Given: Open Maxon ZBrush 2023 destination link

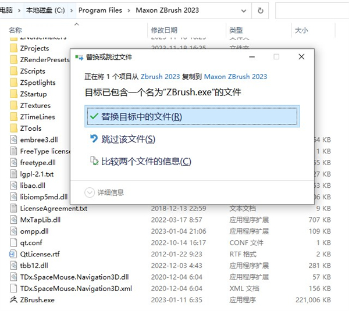Looking at the screenshot, I should point(236,77).
